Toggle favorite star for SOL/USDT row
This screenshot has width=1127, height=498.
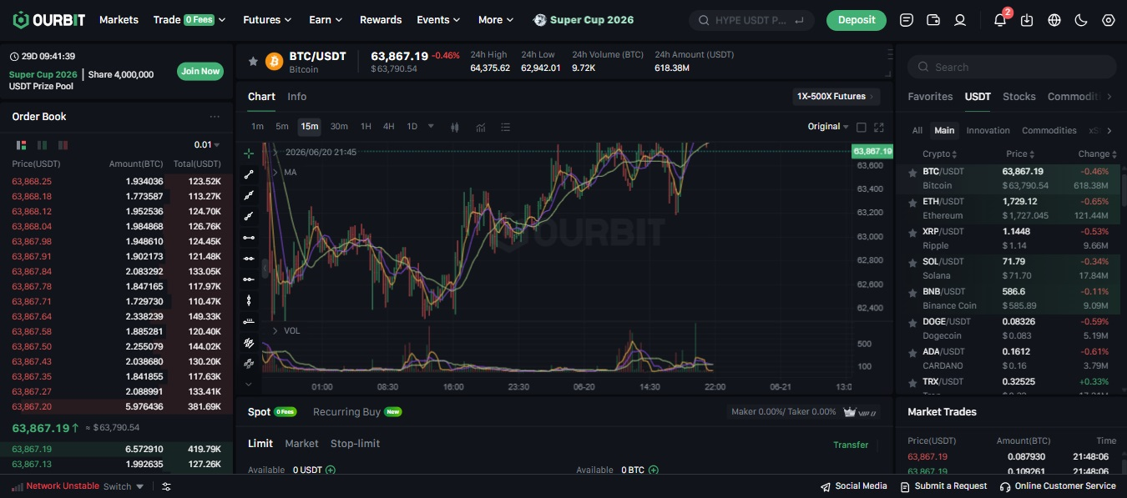click(912, 262)
